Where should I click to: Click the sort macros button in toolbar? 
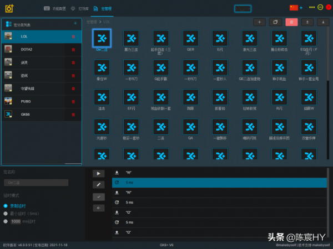tap(307, 22)
